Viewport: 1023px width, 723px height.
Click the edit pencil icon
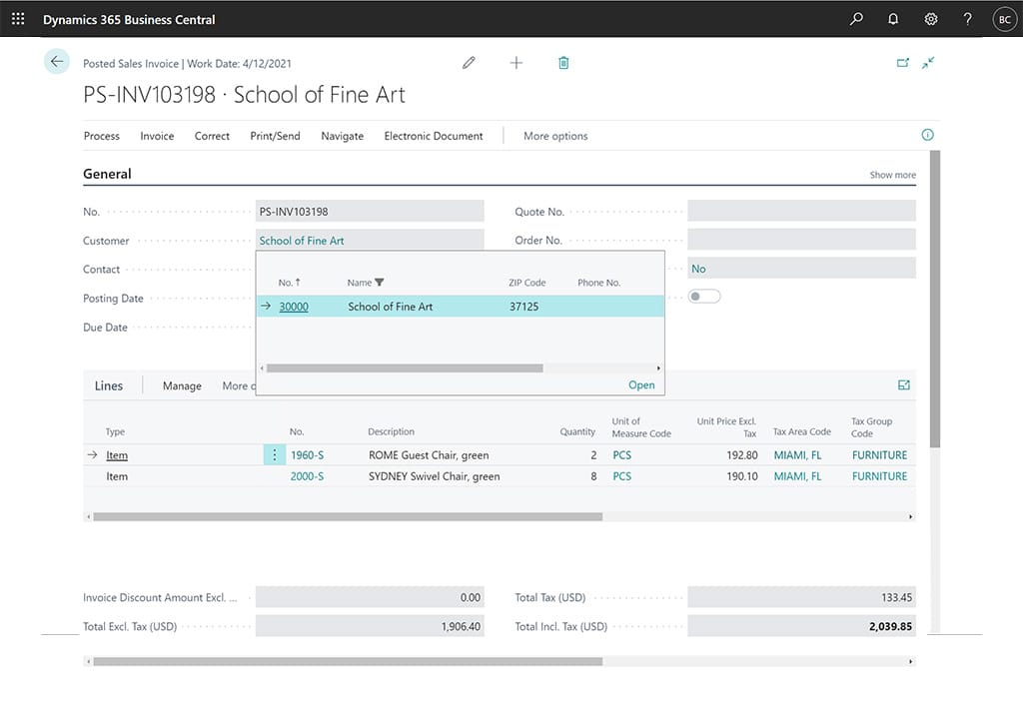pyautogui.click(x=469, y=63)
